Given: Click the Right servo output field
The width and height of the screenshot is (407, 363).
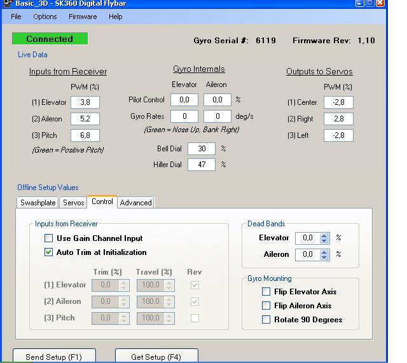Looking at the screenshot, I should 338,119.
